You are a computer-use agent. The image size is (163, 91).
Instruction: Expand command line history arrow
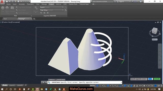(121, 82)
